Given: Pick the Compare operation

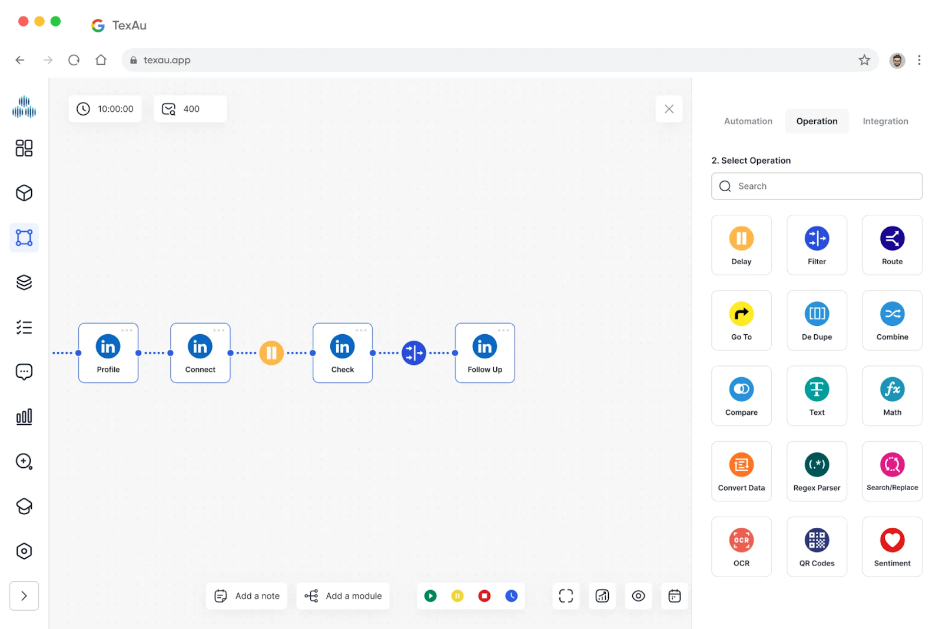Looking at the screenshot, I should tap(741, 395).
